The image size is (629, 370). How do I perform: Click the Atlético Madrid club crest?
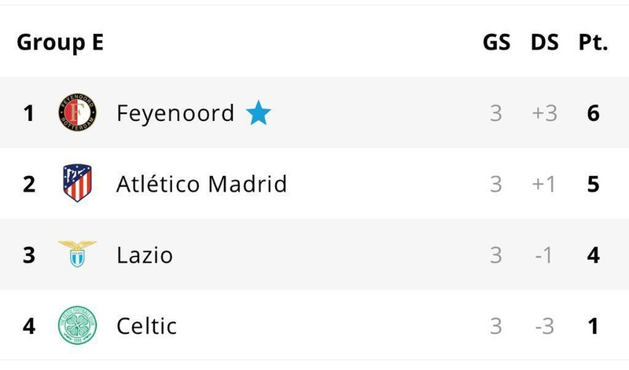pyautogui.click(x=77, y=184)
